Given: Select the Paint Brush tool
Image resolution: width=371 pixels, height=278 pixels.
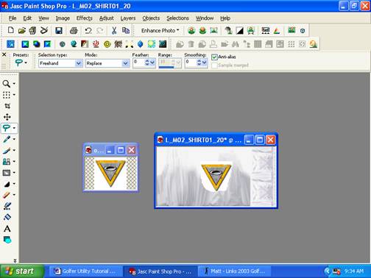Looking at the screenshot, I should pos(7,150).
